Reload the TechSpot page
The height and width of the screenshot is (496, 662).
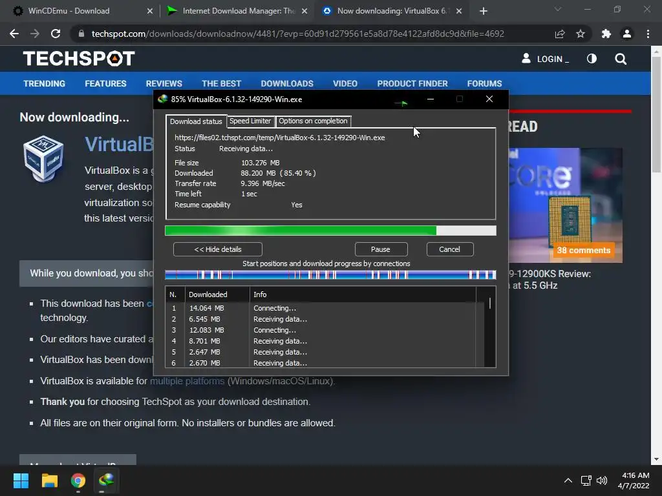coord(56,34)
